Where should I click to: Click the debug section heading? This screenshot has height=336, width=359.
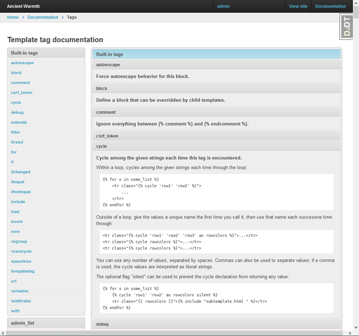pyautogui.click(x=102, y=325)
